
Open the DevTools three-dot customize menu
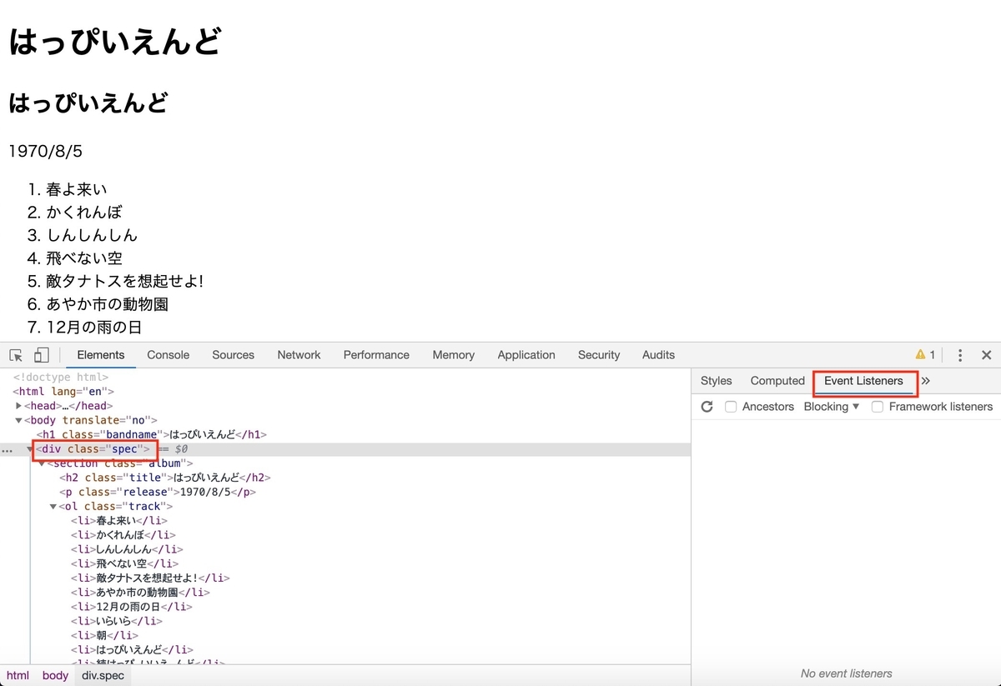(x=960, y=355)
